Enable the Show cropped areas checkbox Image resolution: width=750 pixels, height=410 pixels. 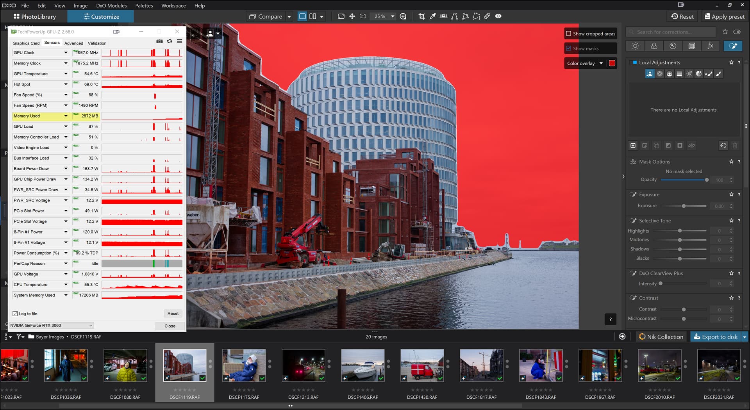[569, 34]
